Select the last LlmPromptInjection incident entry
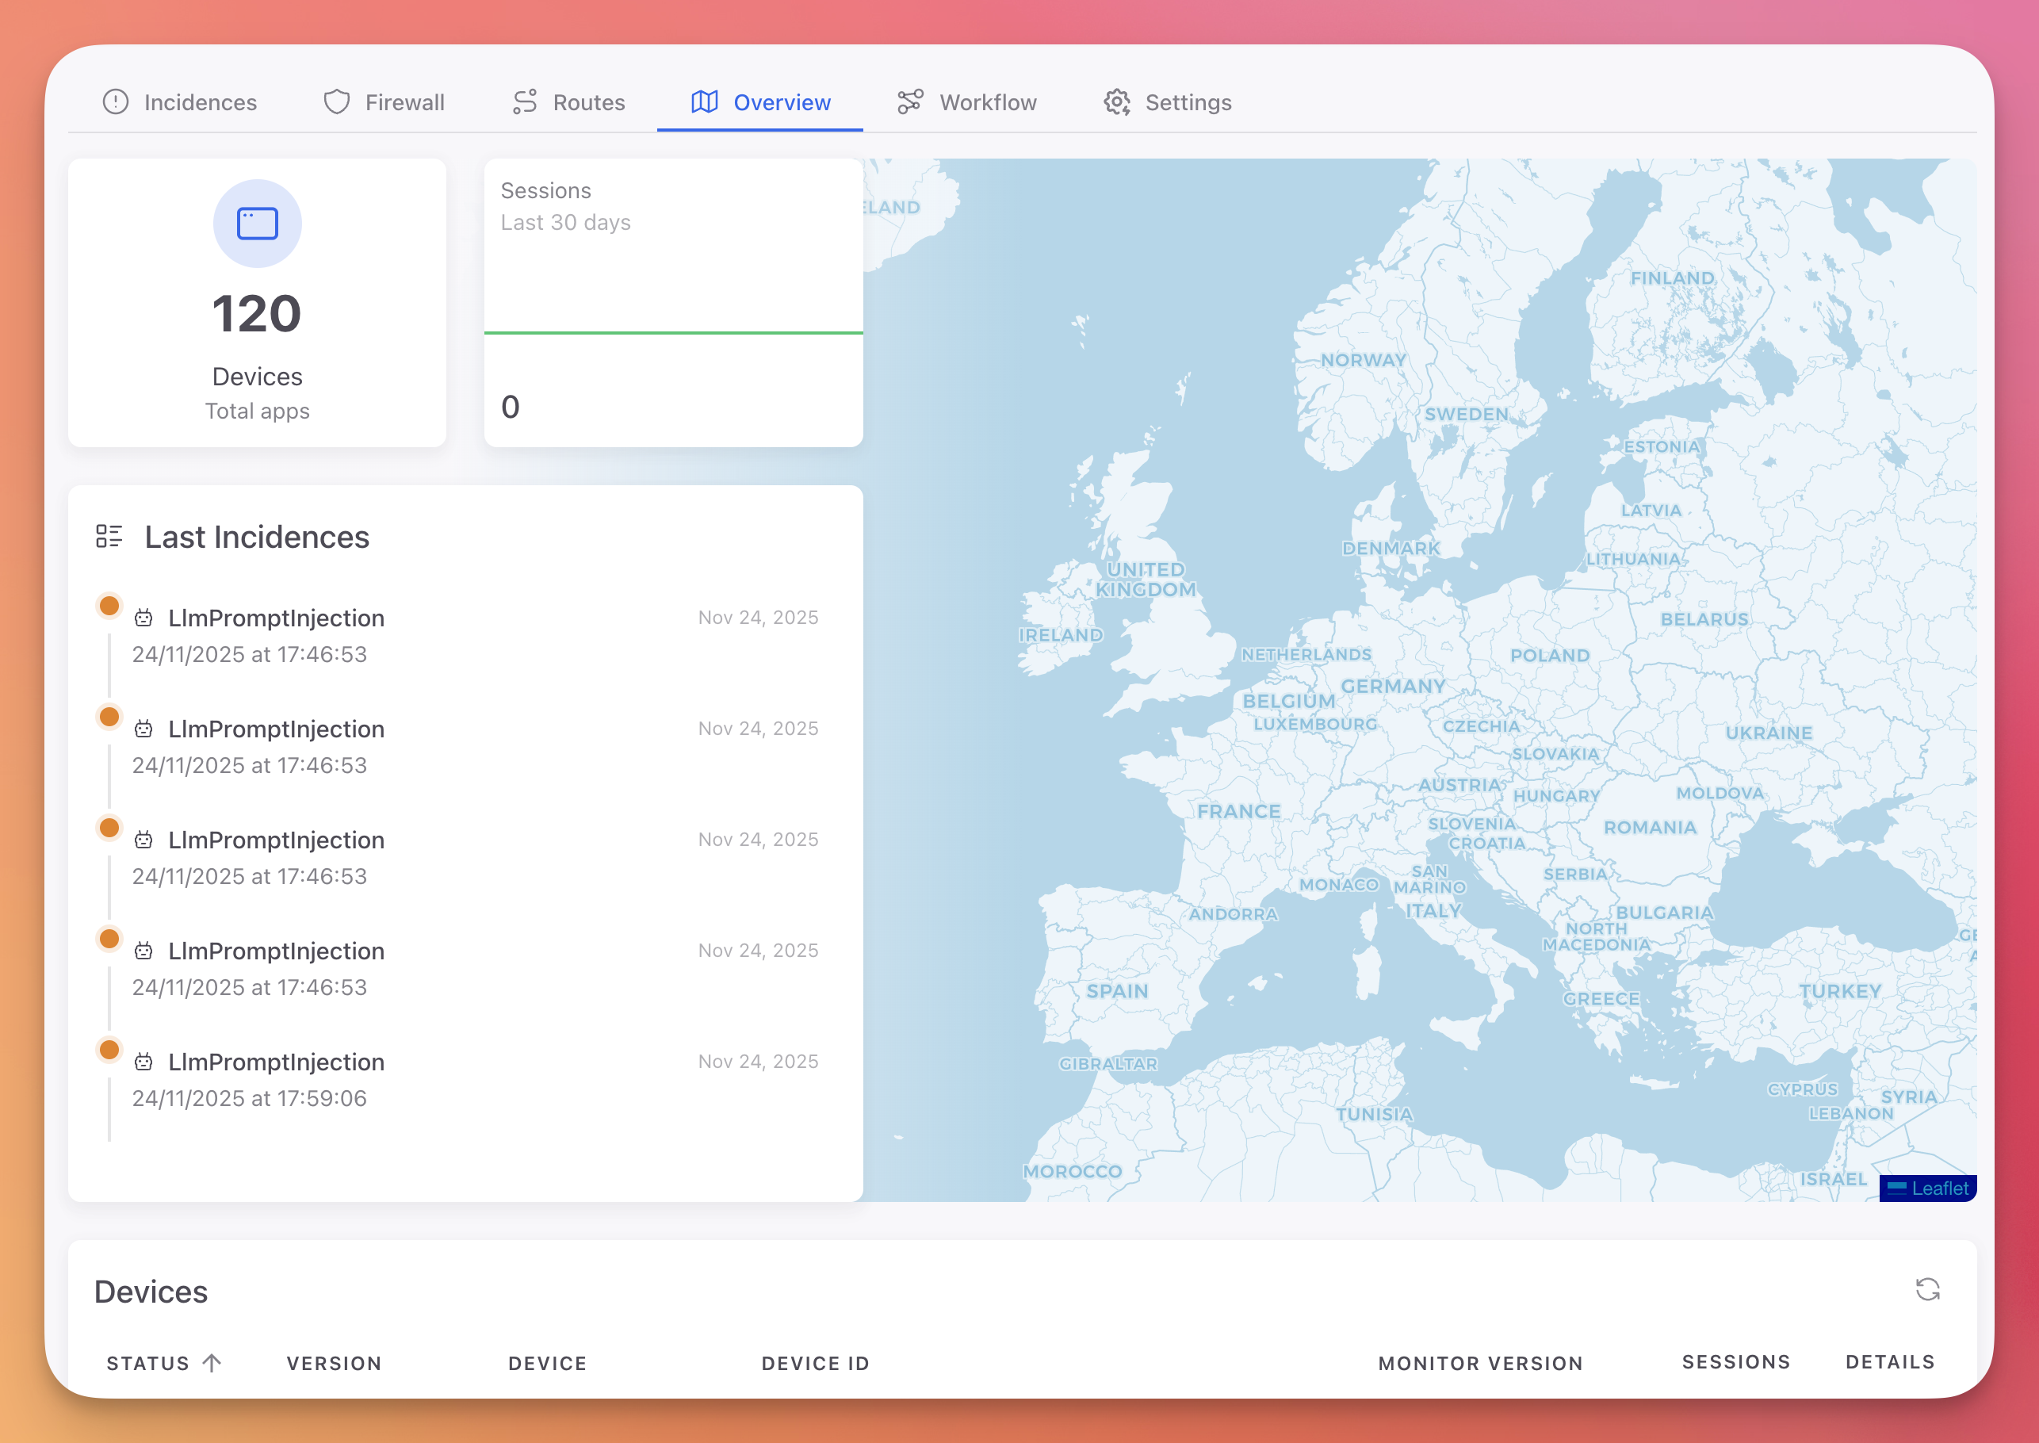The image size is (2039, 1443). pos(275,1062)
